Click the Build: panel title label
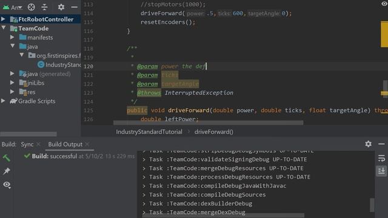 point(9,144)
